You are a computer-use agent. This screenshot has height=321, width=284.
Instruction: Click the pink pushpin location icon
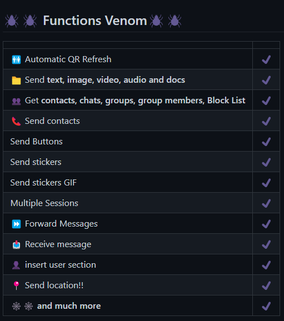point(16,285)
